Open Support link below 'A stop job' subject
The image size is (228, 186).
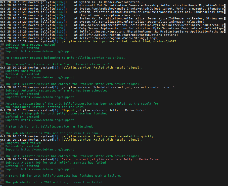[x=40, y=120]
